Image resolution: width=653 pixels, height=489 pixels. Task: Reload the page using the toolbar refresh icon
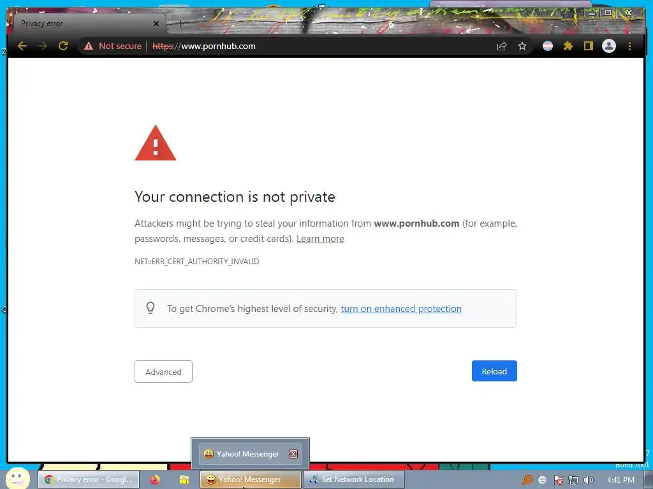63,46
